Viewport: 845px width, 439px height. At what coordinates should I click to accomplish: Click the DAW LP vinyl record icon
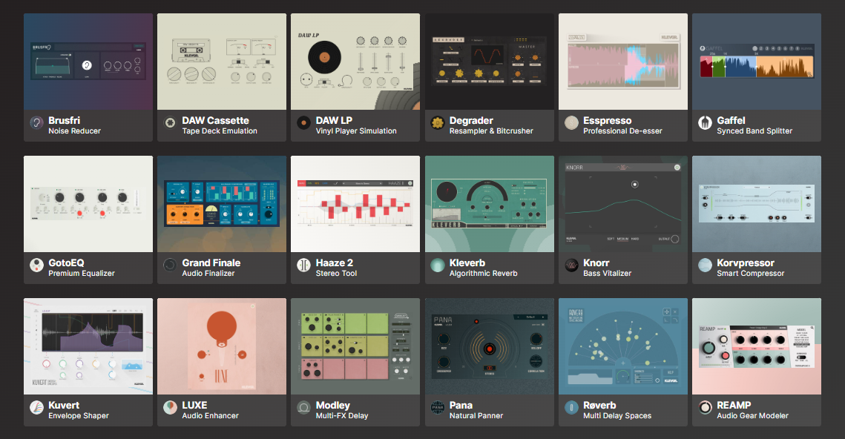pos(303,123)
